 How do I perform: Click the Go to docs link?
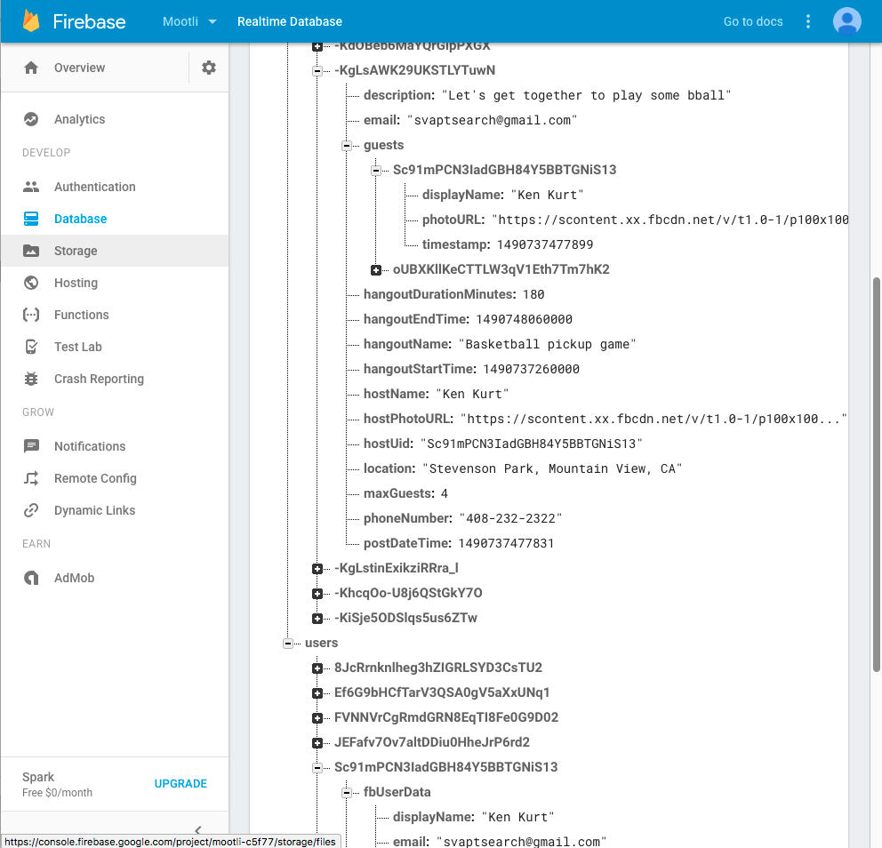[752, 20]
